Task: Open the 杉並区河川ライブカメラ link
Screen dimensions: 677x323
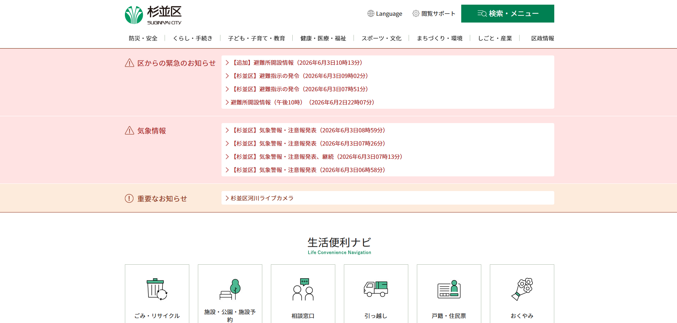Action: pyautogui.click(x=262, y=198)
